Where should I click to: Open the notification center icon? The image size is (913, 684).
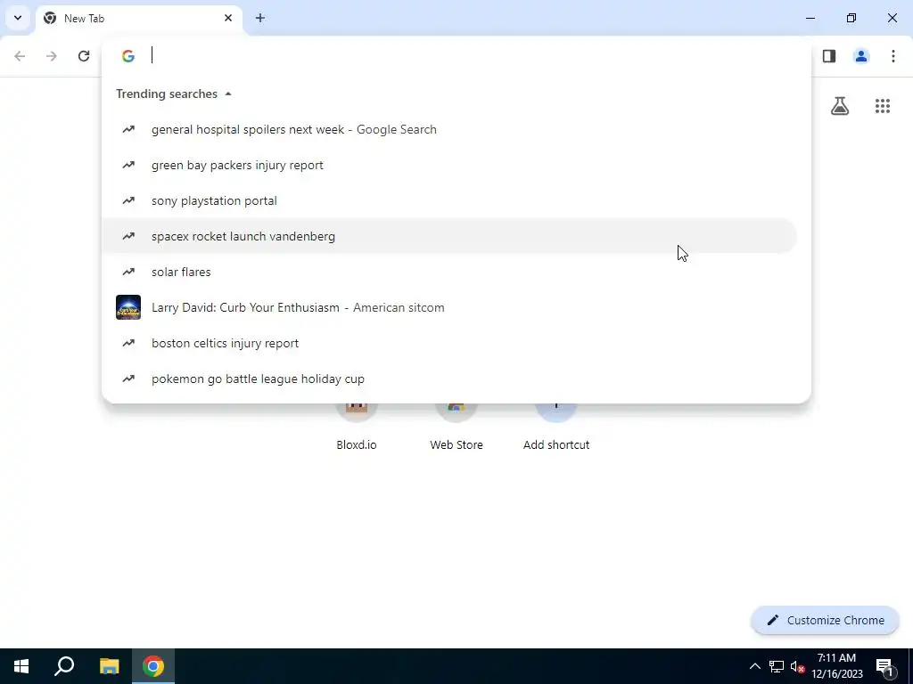pos(884,666)
